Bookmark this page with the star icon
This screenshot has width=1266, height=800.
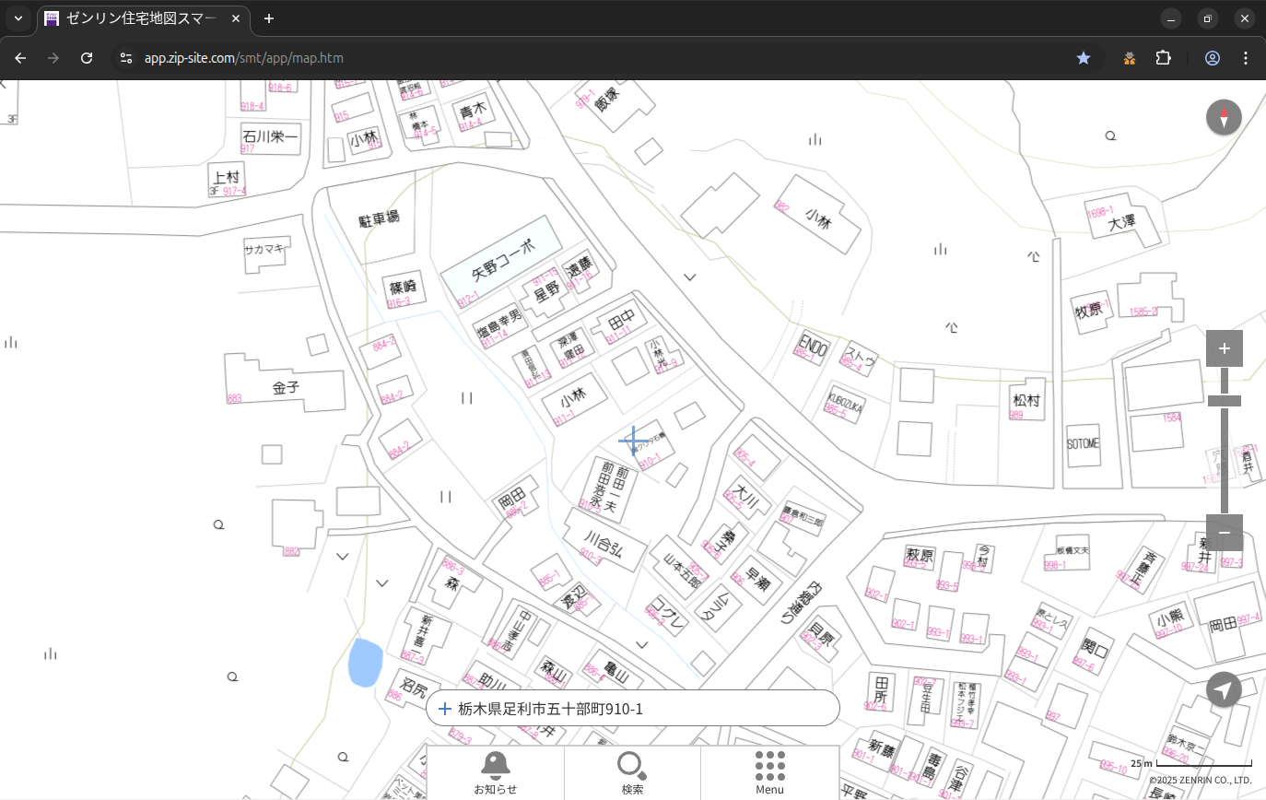click(x=1084, y=58)
